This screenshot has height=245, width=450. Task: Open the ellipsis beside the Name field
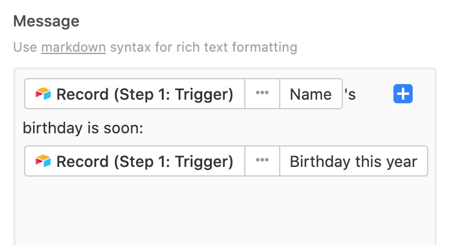(262, 94)
